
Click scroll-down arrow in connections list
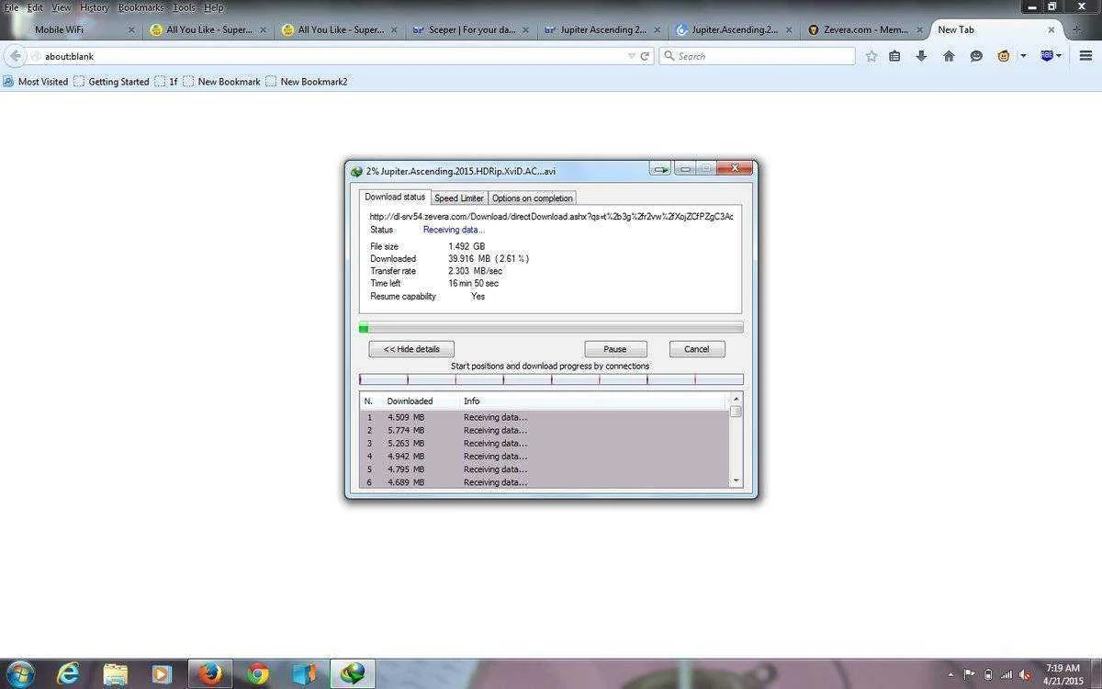[736, 480]
